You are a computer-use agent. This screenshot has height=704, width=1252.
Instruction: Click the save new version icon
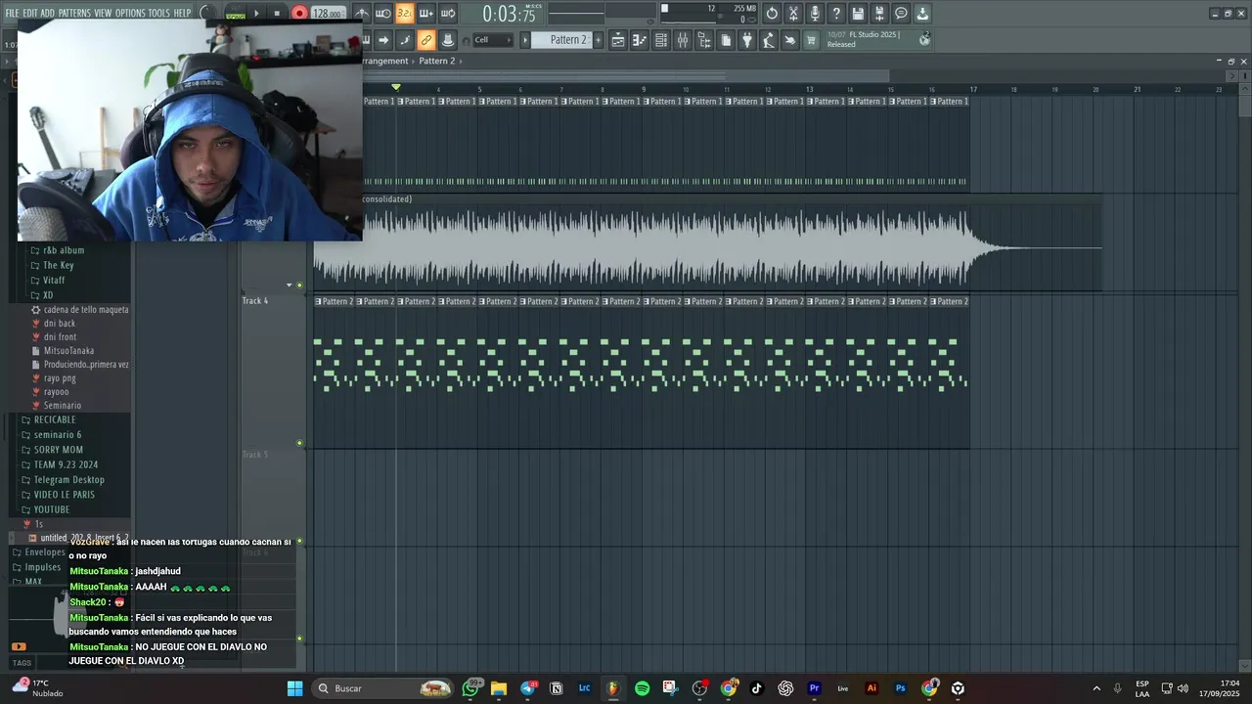click(879, 14)
